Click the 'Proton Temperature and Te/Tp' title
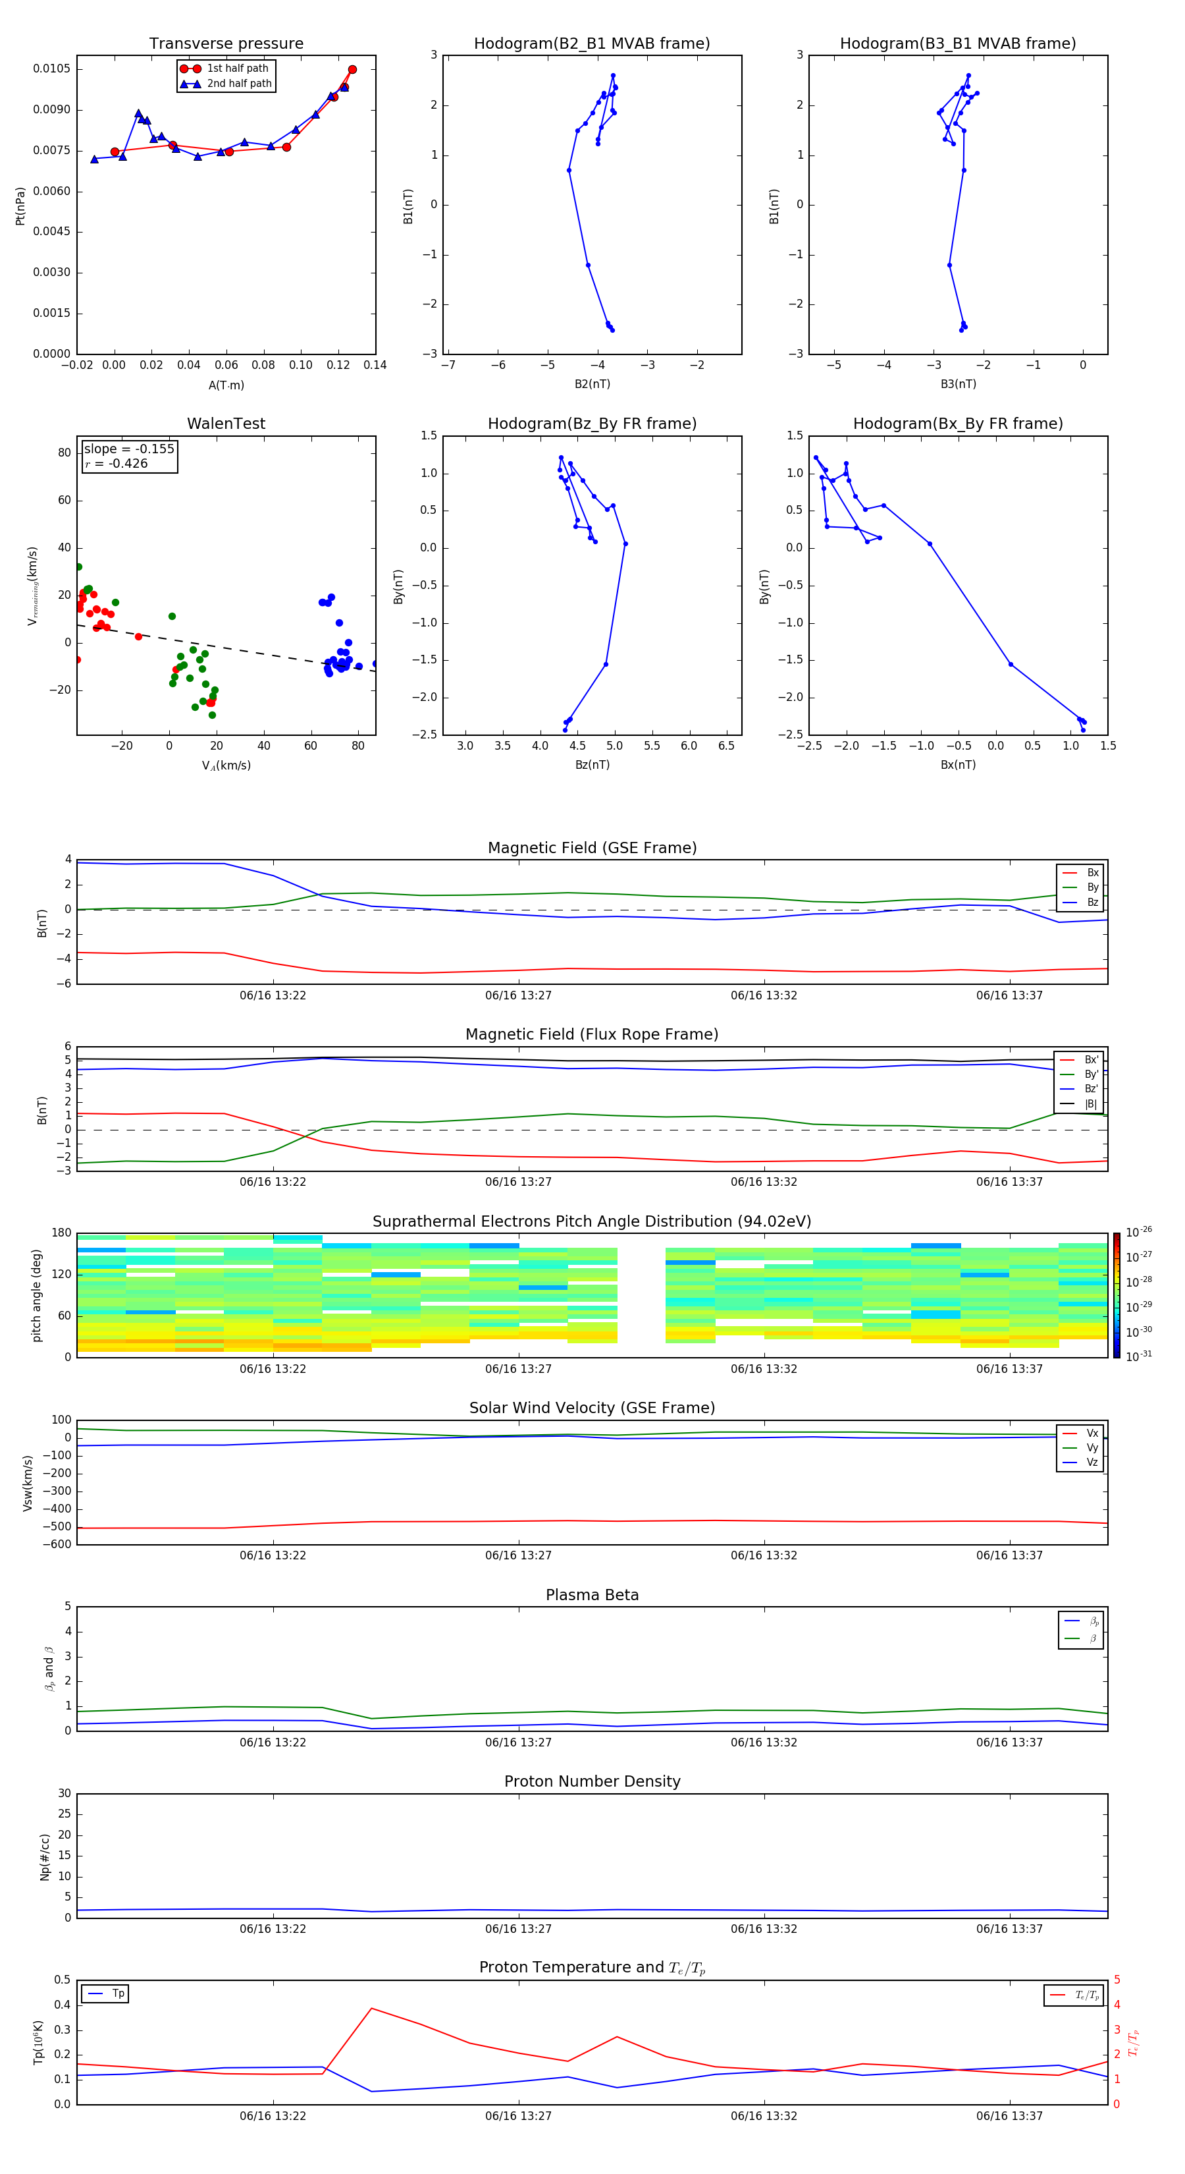1185x2174 pixels. tap(592, 1968)
